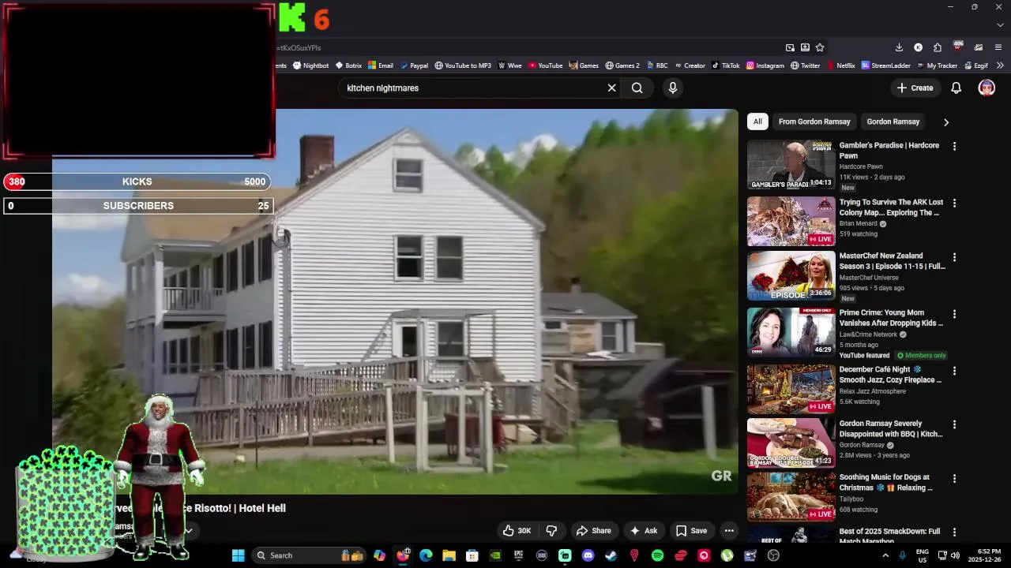
Task: Open StreamLadder bookmark
Action: pos(885,65)
